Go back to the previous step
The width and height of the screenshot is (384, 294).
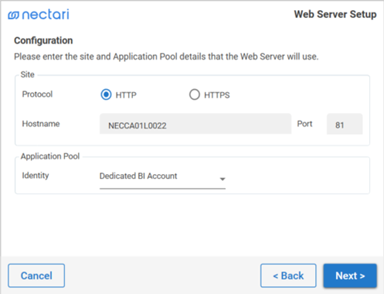(288, 275)
